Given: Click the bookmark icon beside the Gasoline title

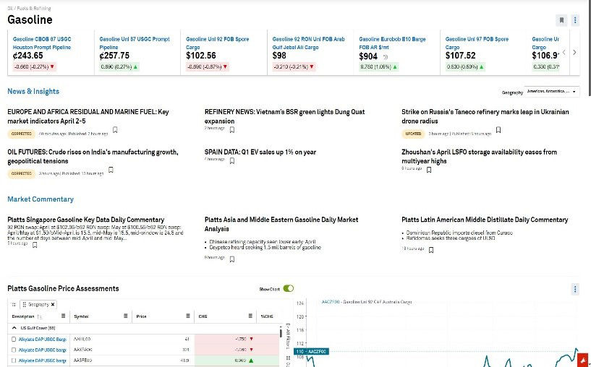Looking at the screenshot, I should (x=561, y=20).
